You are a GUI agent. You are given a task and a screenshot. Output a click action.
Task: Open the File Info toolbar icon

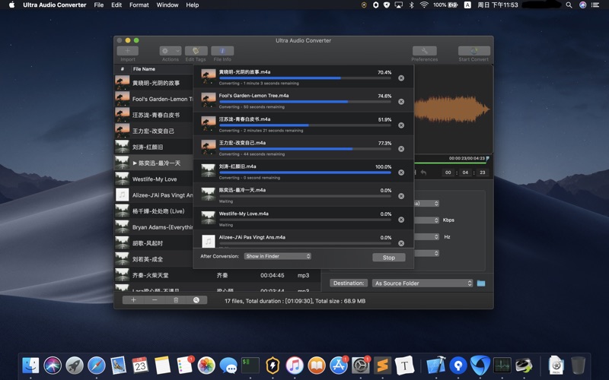(222, 51)
